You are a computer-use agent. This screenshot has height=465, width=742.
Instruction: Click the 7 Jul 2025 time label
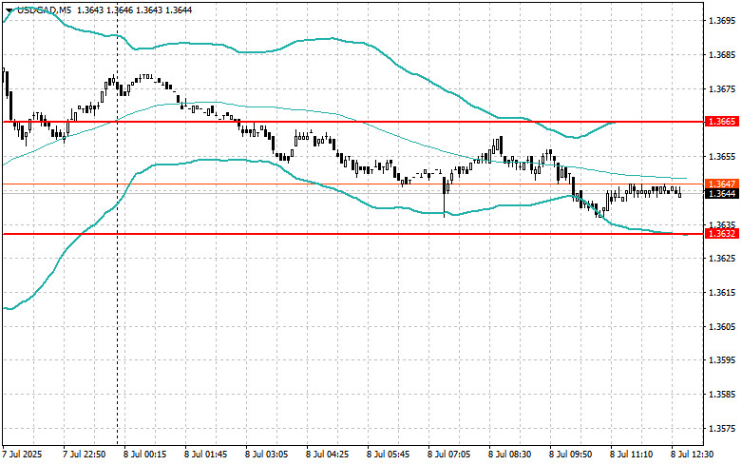tap(22, 455)
